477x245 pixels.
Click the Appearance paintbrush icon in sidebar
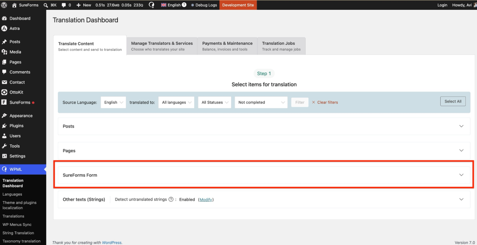[4, 116]
